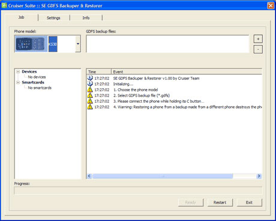Click warning icon of Select GDFS backup row

tap(90, 95)
